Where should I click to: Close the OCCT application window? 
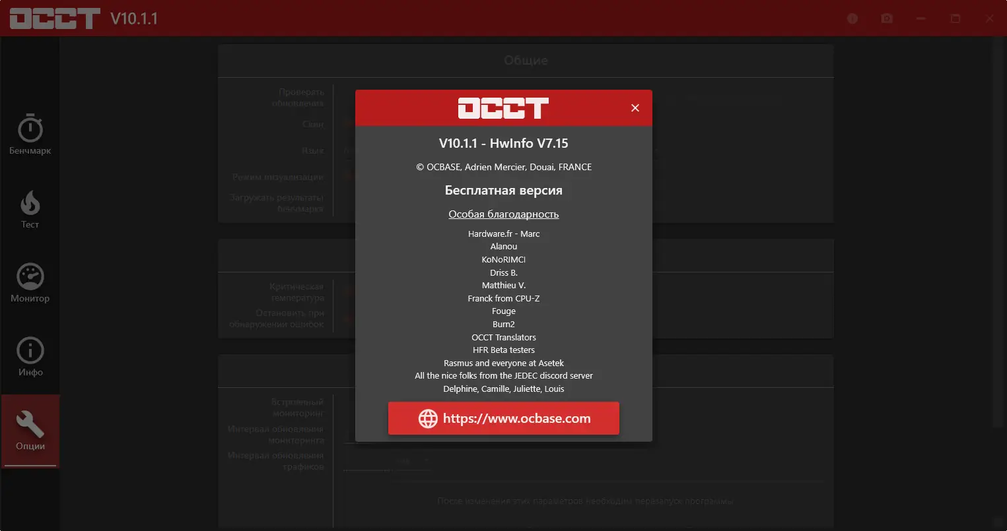[x=989, y=18]
